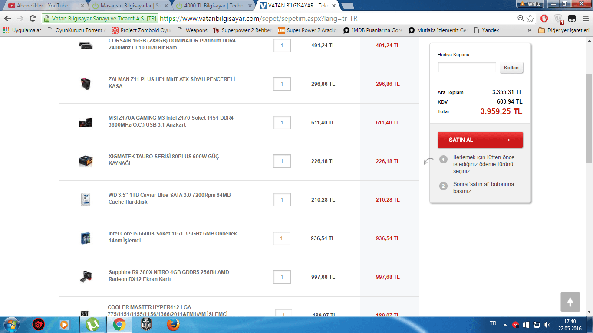Click the browser address bar URL

(x=259, y=19)
